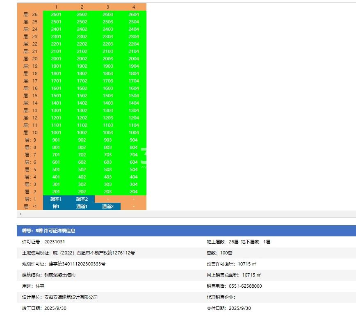Click the 层: 13 row label
Image resolution: width=356 pixels, height=316 pixels.
coord(30,110)
